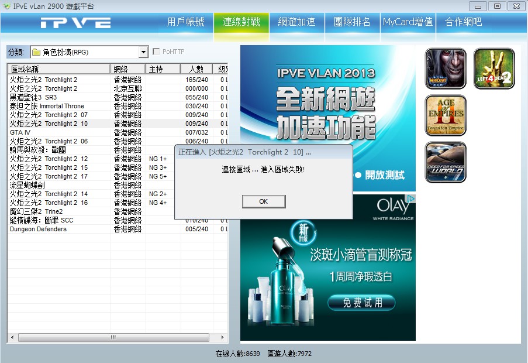The height and width of the screenshot is (363, 528).
Task: Click the 000/000 player count cell
Action: 196,88
